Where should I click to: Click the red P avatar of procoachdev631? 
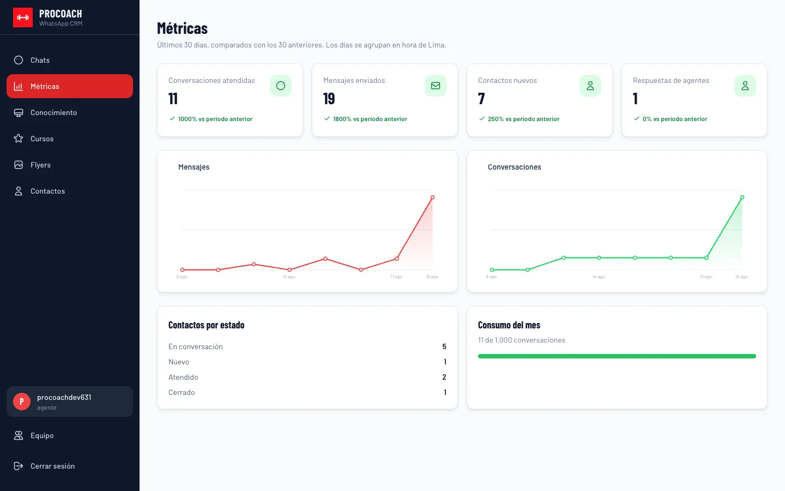[22, 402]
